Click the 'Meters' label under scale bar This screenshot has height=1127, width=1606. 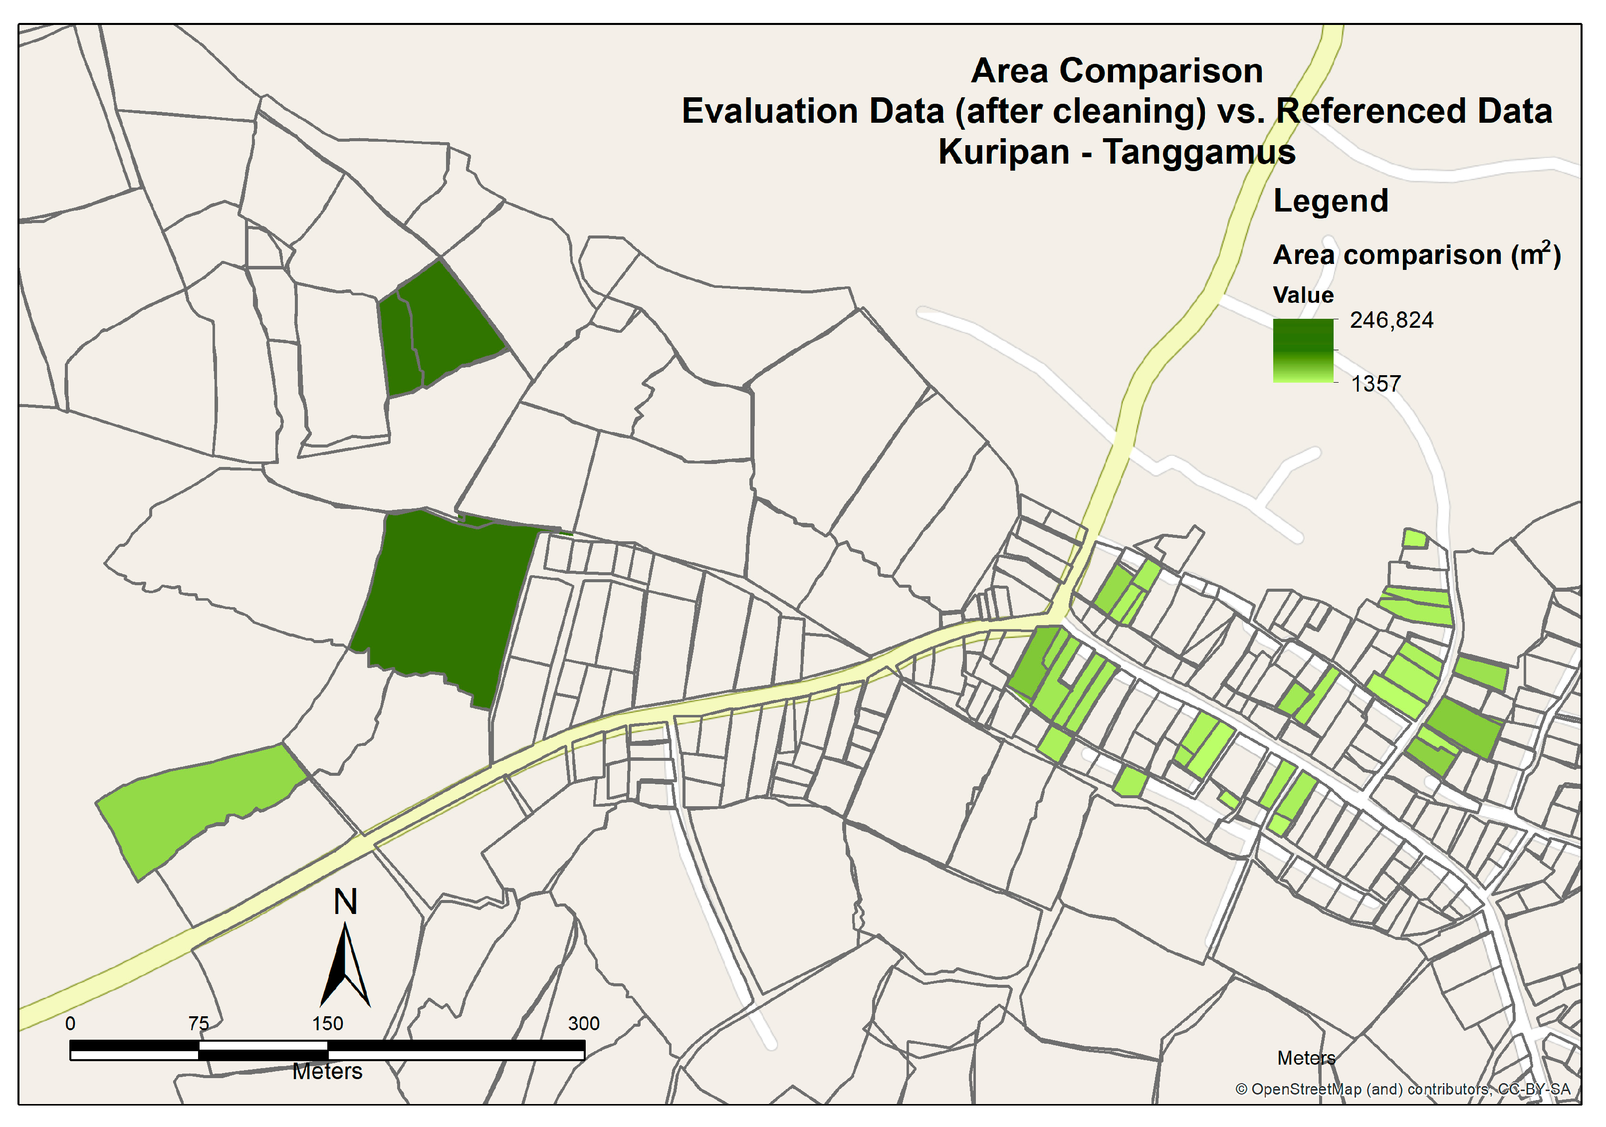click(x=327, y=1072)
